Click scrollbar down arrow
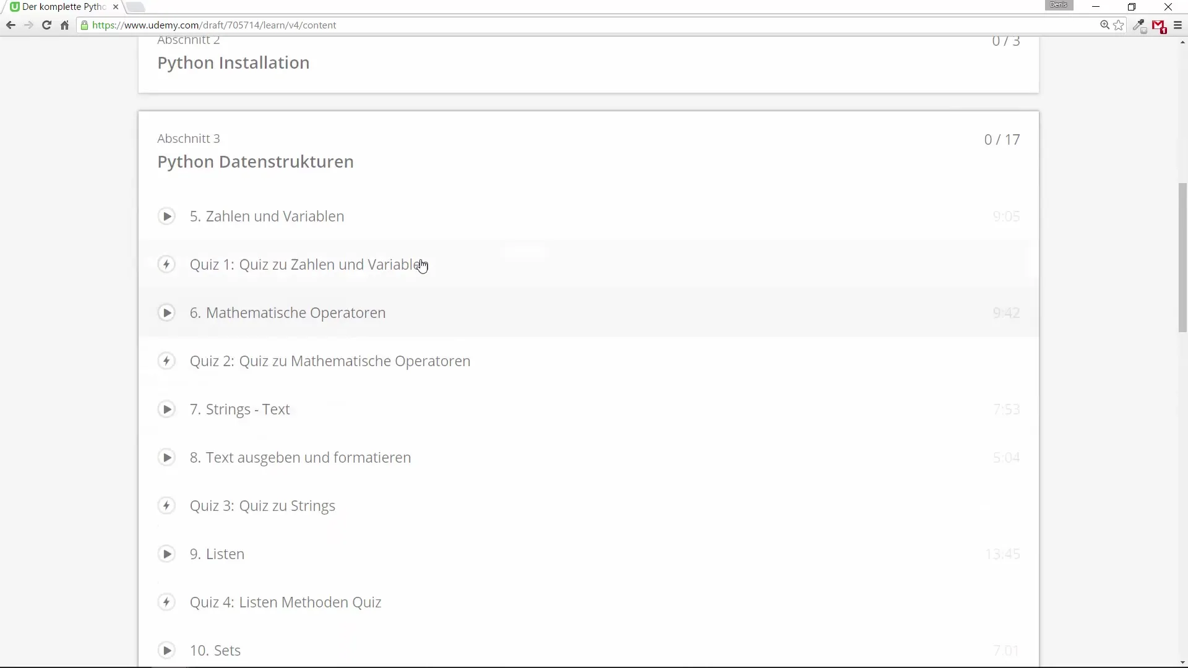This screenshot has width=1188, height=668. (x=1182, y=662)
